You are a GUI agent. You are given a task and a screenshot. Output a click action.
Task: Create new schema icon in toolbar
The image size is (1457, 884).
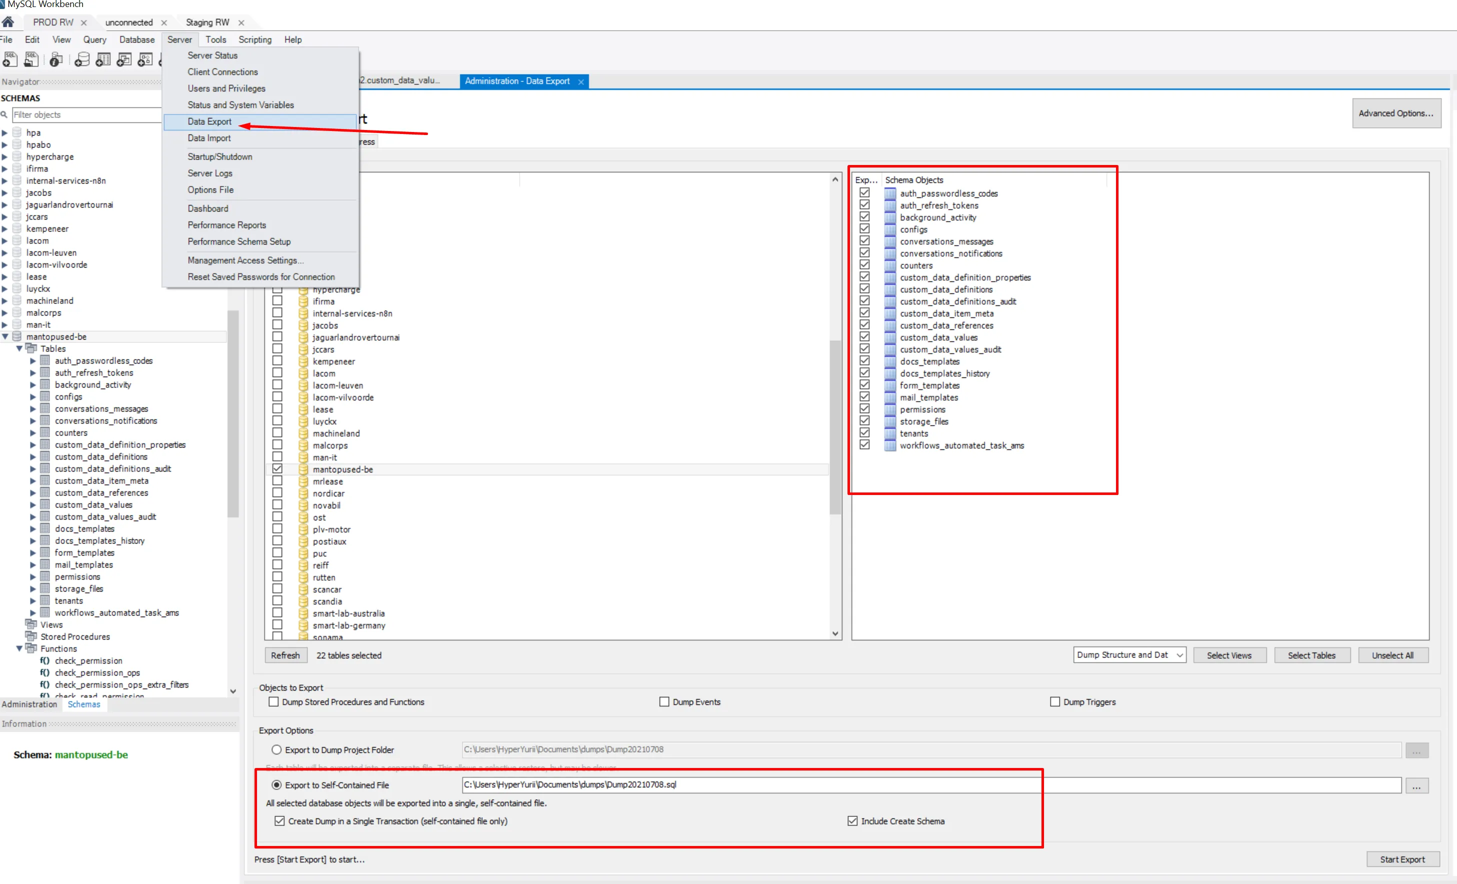tap(82, 59)
